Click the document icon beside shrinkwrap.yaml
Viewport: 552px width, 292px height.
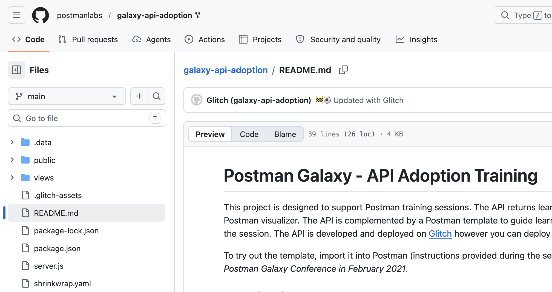pyautogui.click(x=25, y=283)
